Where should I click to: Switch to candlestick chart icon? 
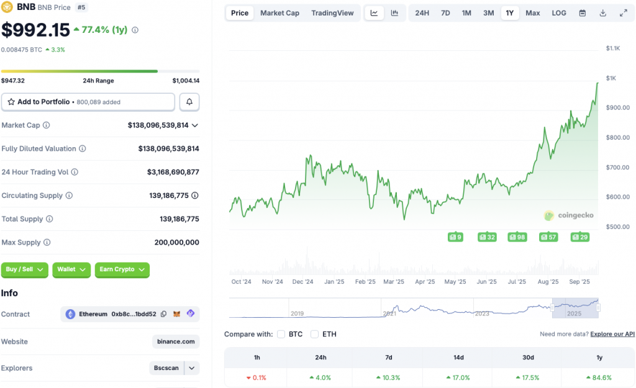coord(394,13)
